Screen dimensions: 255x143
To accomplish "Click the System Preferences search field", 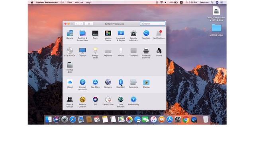I will (153, 24).
